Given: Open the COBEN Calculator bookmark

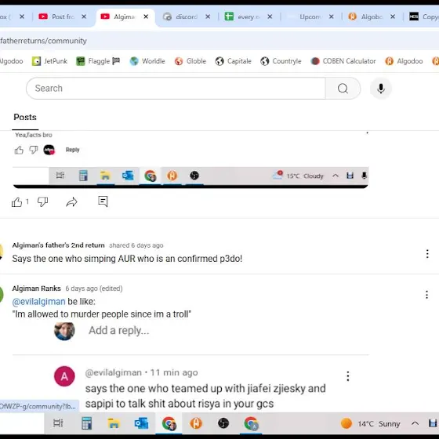Looking at the screenshot, I should pos(343,61).
